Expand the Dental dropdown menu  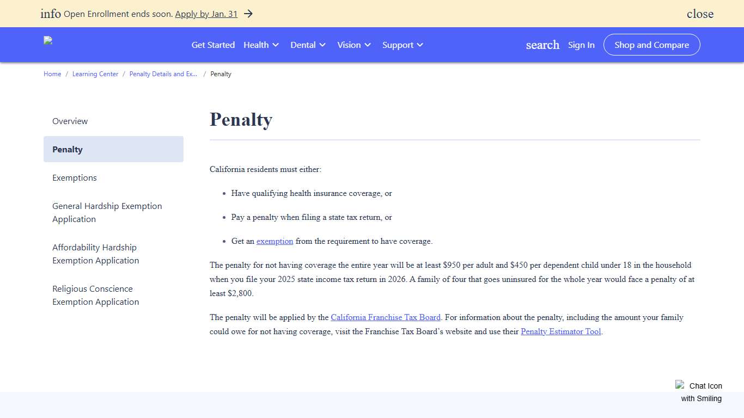coord(308,45)
